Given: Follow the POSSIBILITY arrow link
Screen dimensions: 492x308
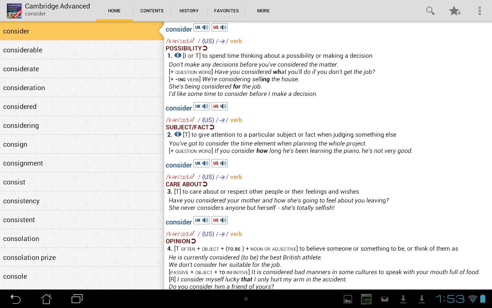Looking at the screenshot, I should [205, 49].
